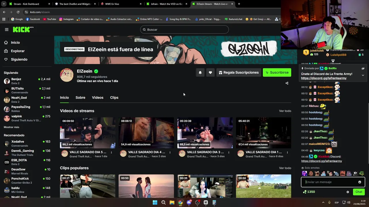Click the browser back arrow
Image resolution: width=369 pixels, height=207 pixels.
tap(4, 12)
